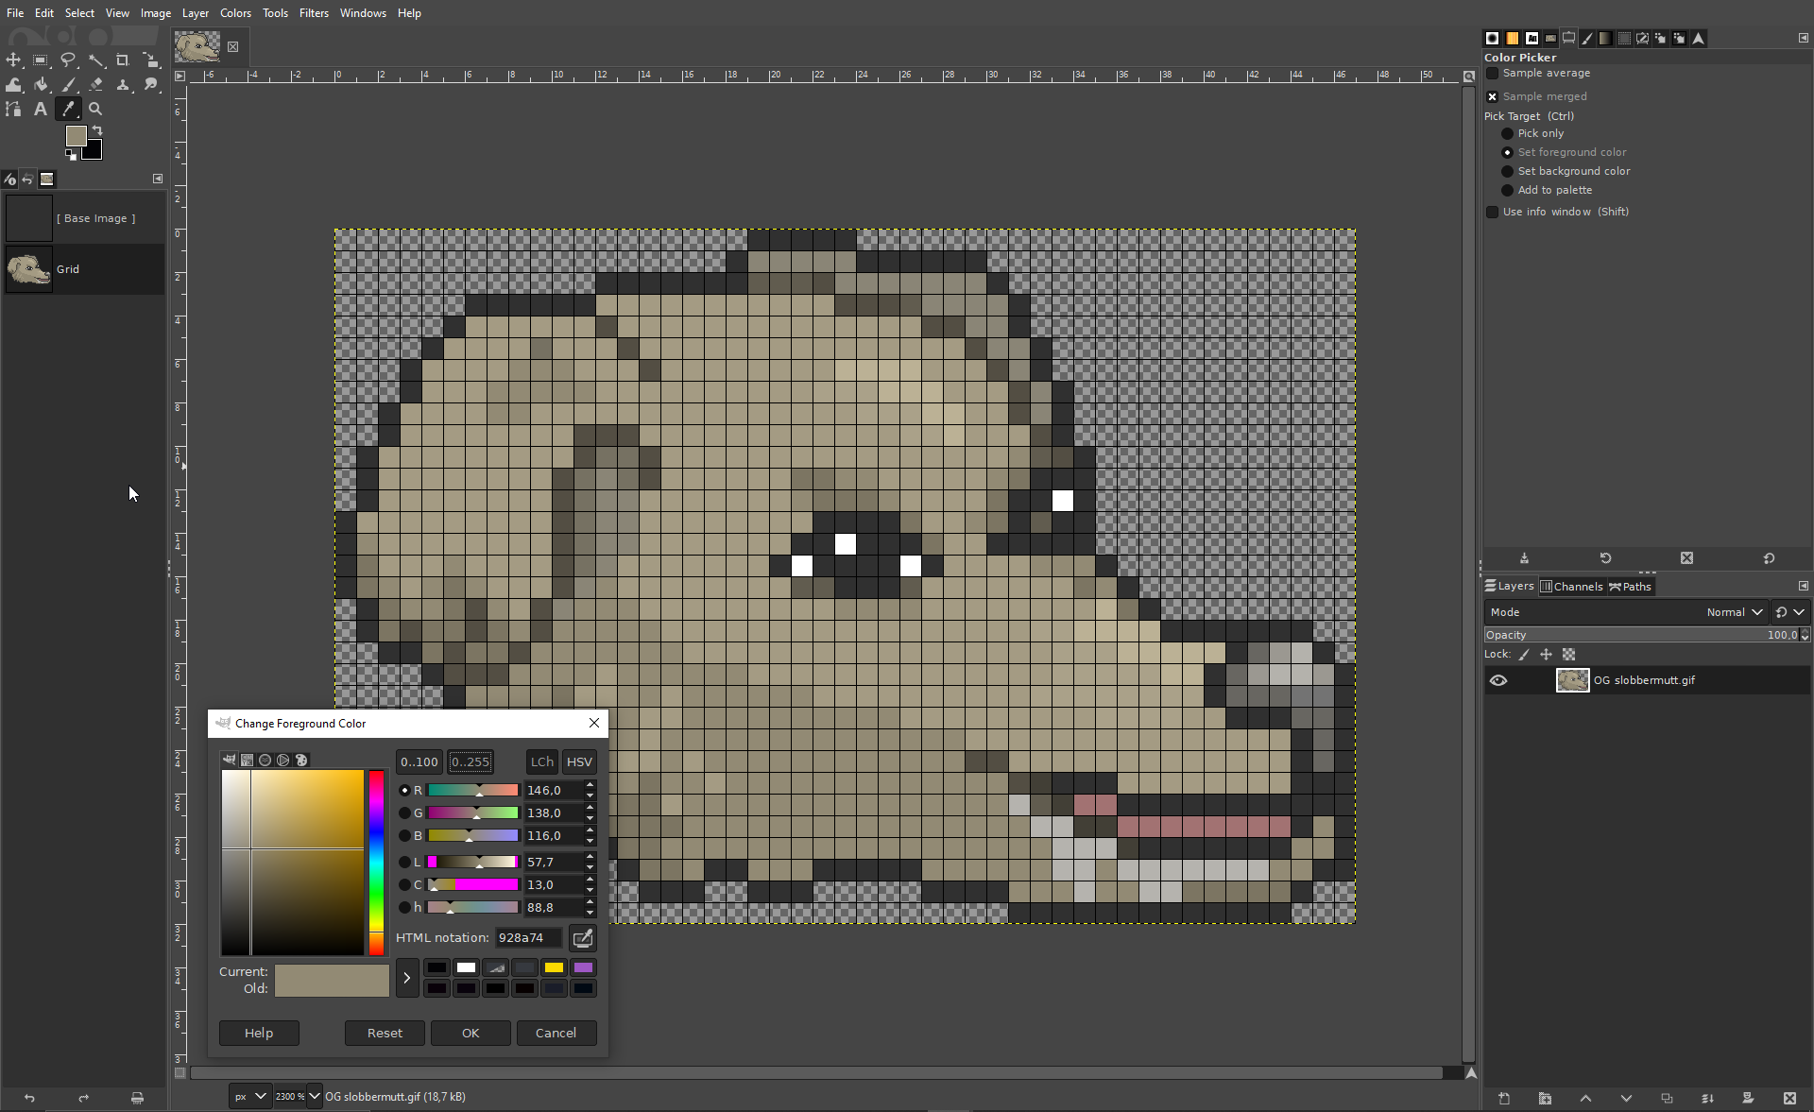Open the Layer menu
Screen dimensions: 1814x1112
tap(196, 13)
